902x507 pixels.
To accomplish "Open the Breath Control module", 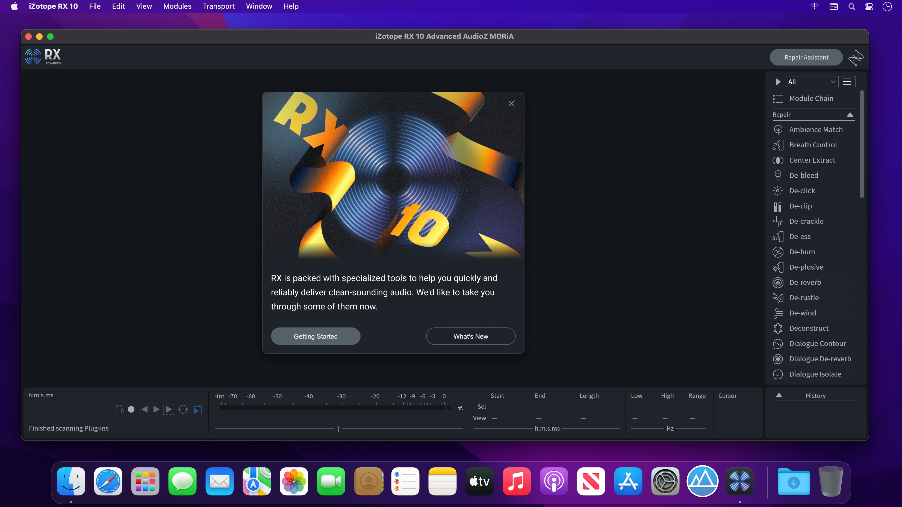I will [813, 145].
